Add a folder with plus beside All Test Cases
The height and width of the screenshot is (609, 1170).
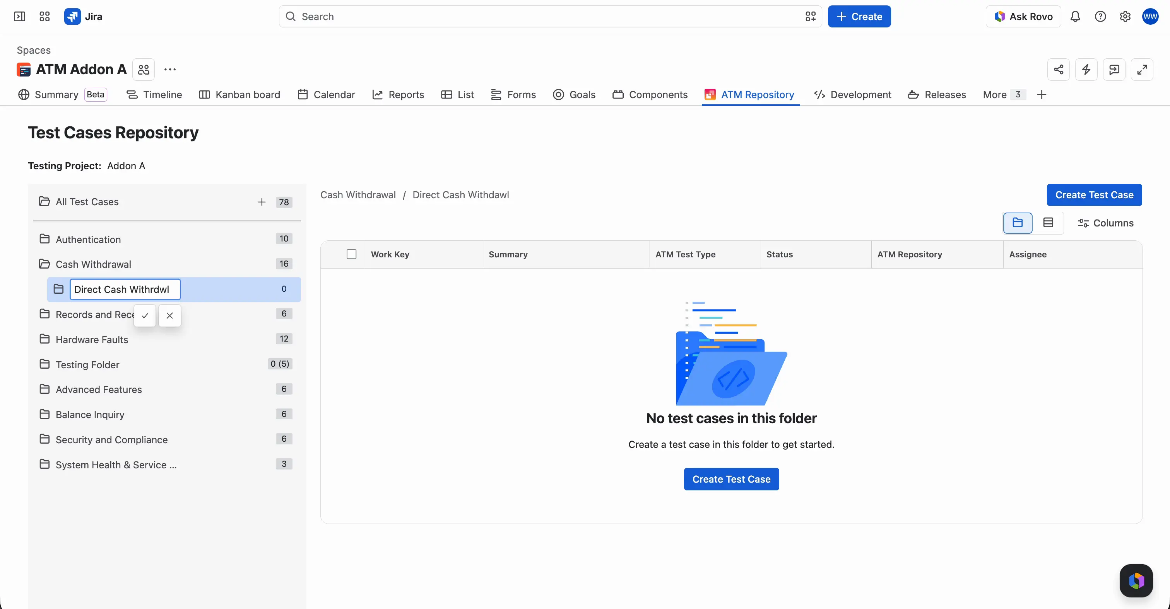(262, 202)
